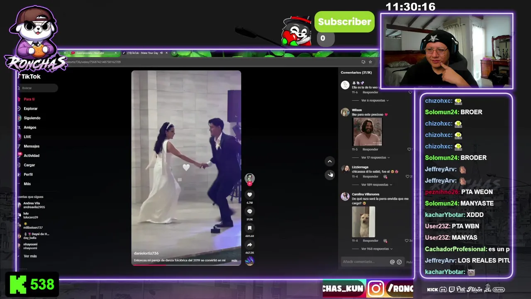531x299 pixels.
Task: Expand 'Ver 17 respuestas'
Action: (x=375, y=157)
